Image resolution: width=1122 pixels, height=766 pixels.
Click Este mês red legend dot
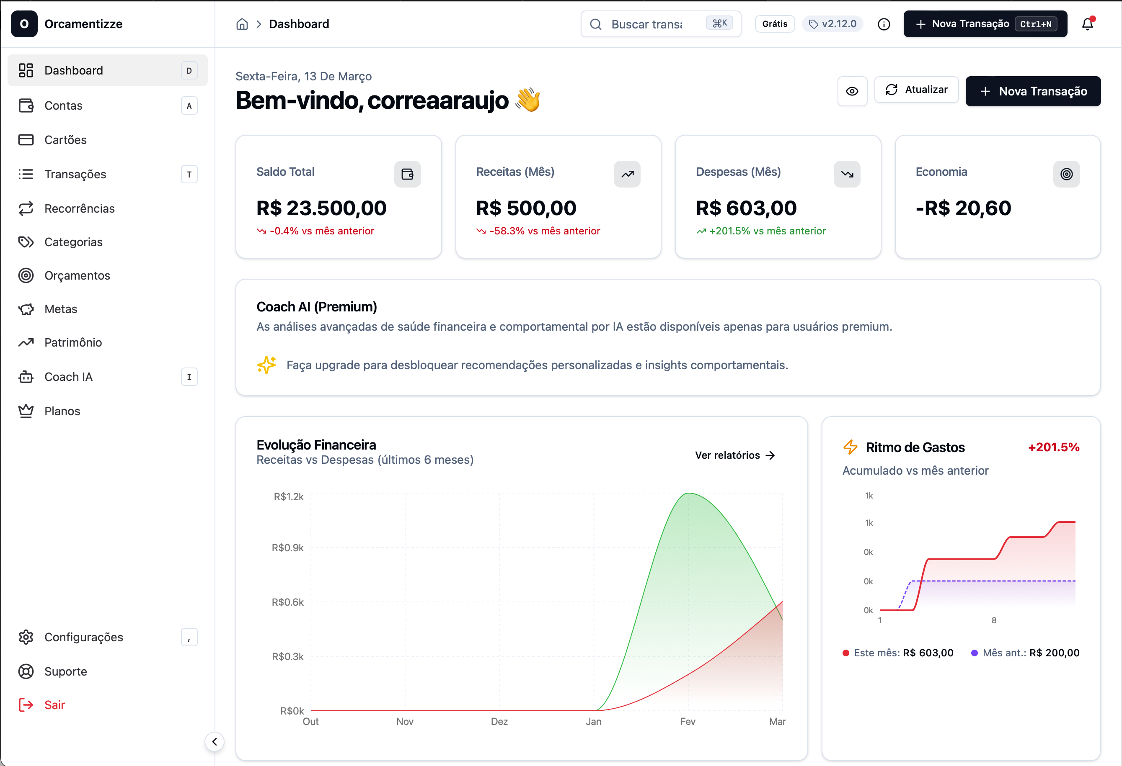845,653
